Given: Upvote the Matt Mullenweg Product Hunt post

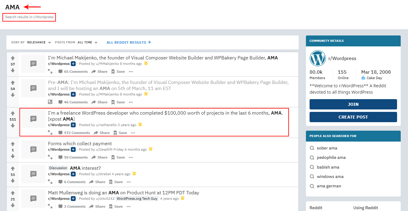Looking at the screenshot, I should click(13, 193).
